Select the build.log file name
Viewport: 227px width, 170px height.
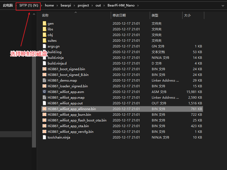pos(54,52)
